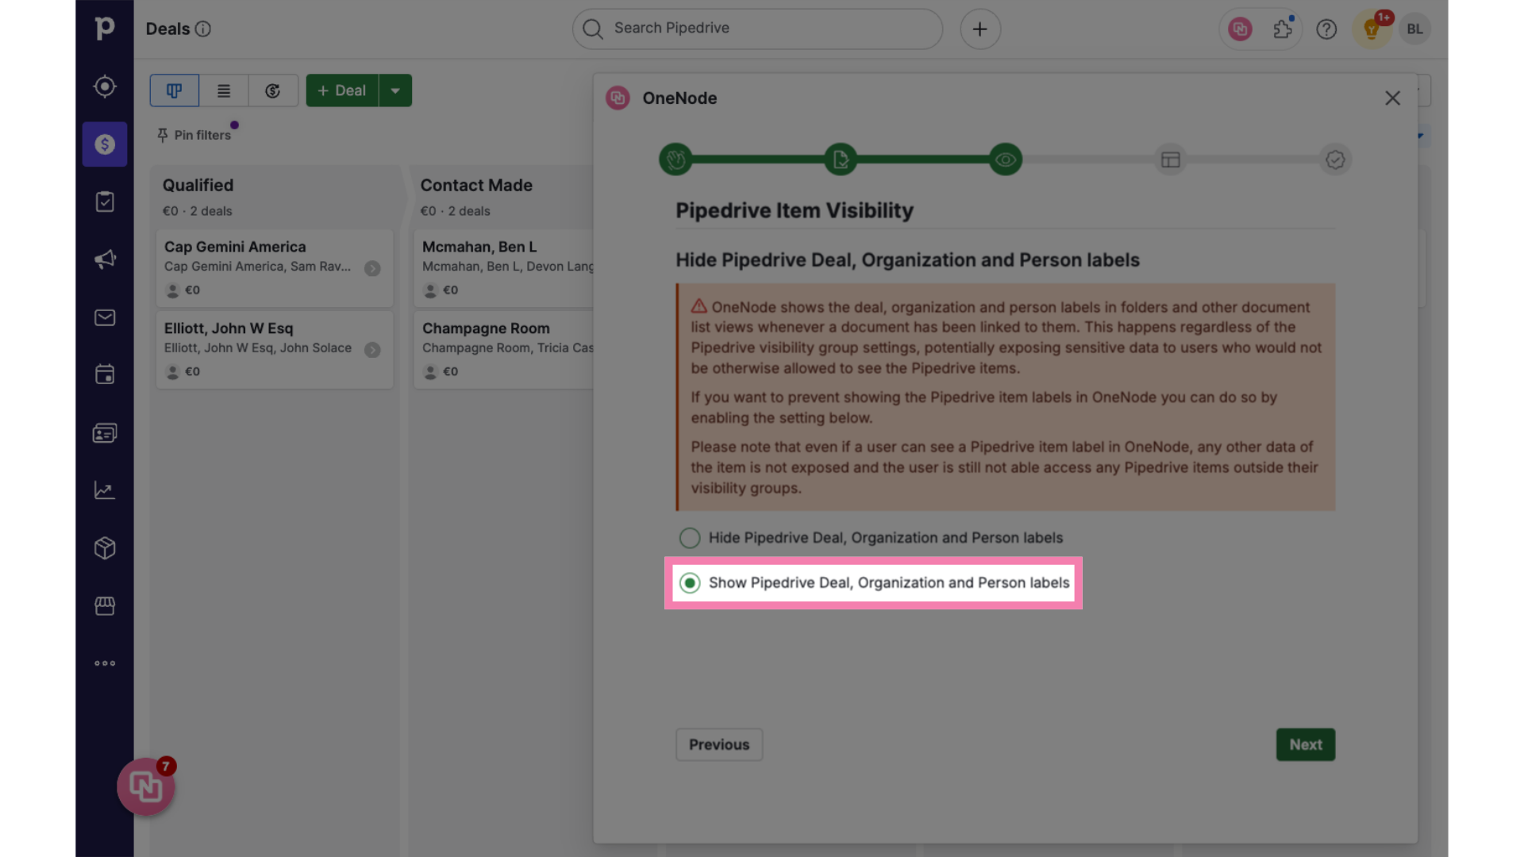Switch to forecast view

coord(273,90)
